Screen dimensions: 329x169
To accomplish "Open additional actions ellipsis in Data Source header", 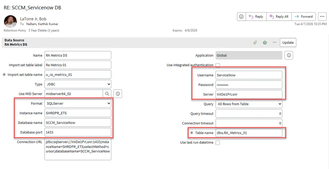I will pos(274,42).
